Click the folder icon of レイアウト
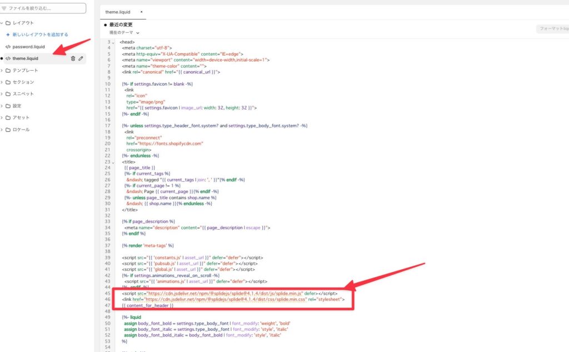The width and height of the screenshot is (569, 352). (x=8, y=23)
